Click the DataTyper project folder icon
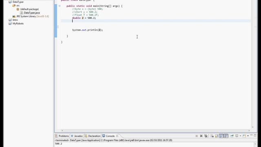Image resolution: width=261 pixels, height=147 pixels. pyautogui.click(x=10, y=2)
